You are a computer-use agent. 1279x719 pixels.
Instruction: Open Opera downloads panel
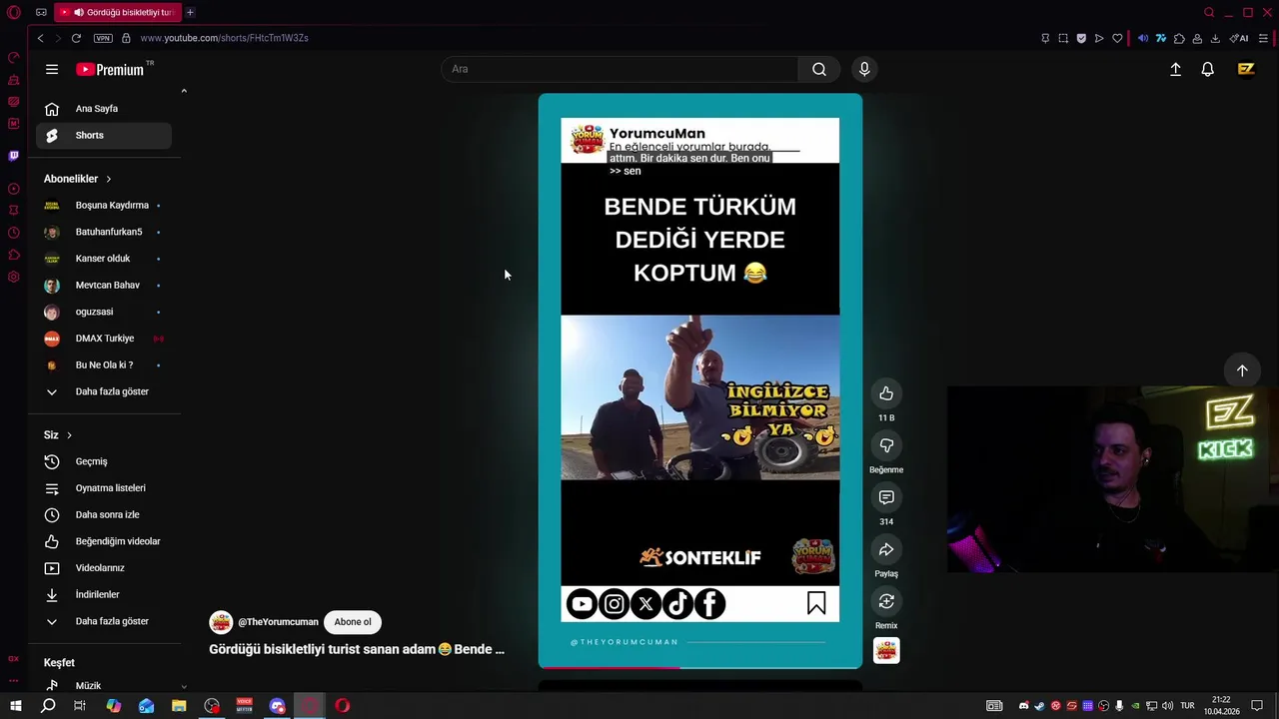(x=1215, y=38)
